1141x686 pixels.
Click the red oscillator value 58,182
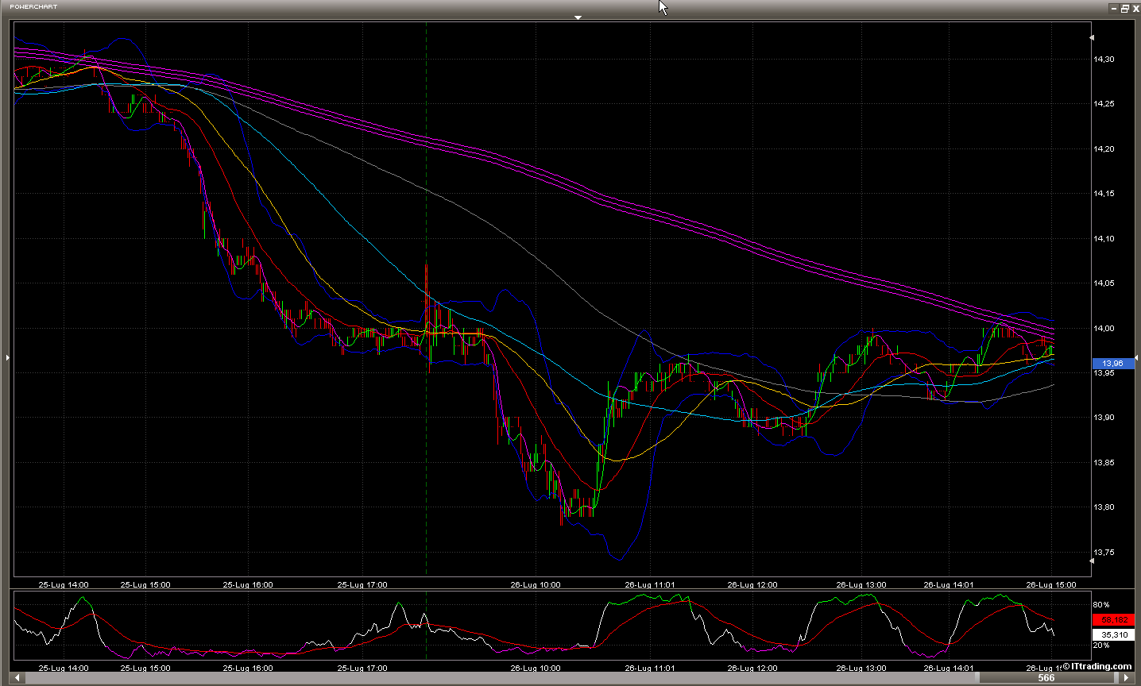(x=1113, y=620)
